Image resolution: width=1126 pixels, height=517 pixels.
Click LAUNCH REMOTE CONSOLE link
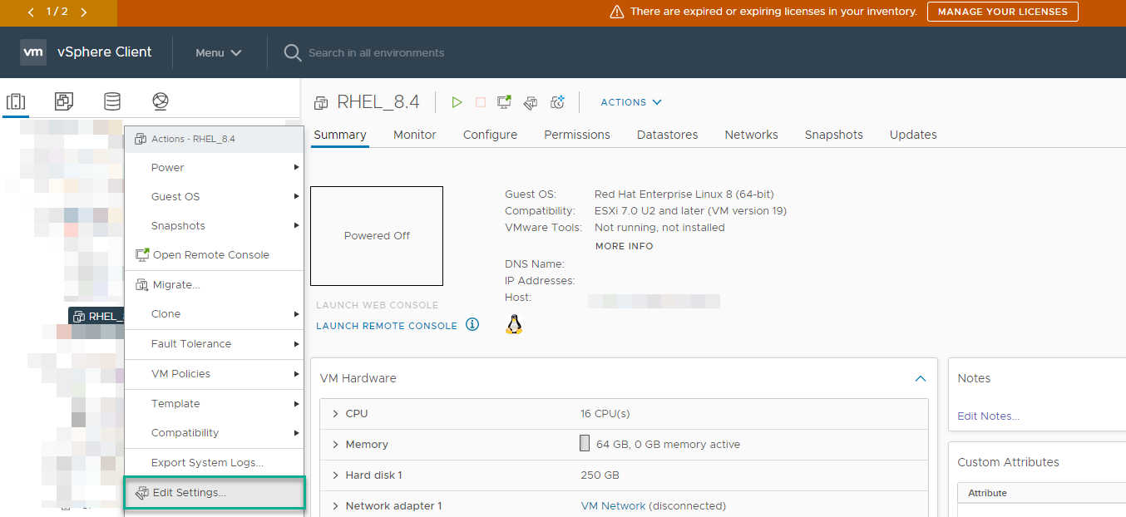click(x=387, y=326)
